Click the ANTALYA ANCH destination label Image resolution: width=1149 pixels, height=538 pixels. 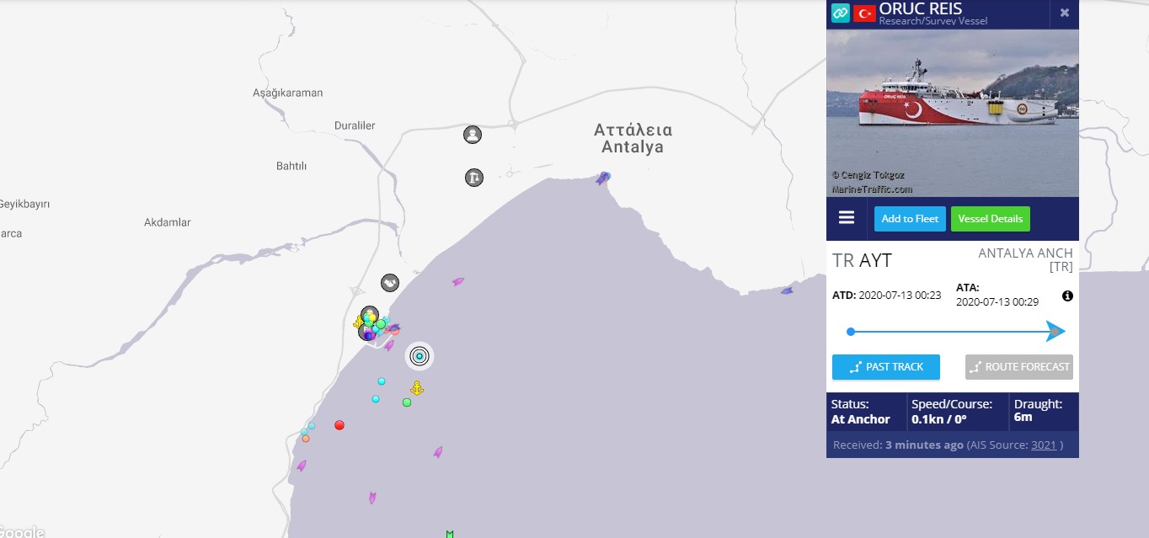click(x=1024, y=253)
